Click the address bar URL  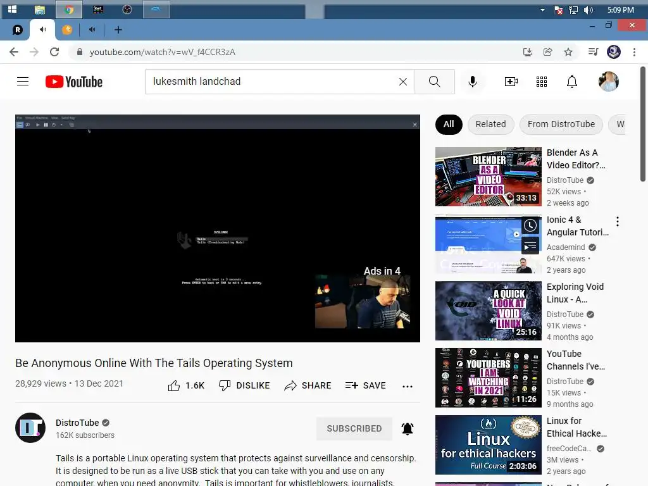click(163, 52)
